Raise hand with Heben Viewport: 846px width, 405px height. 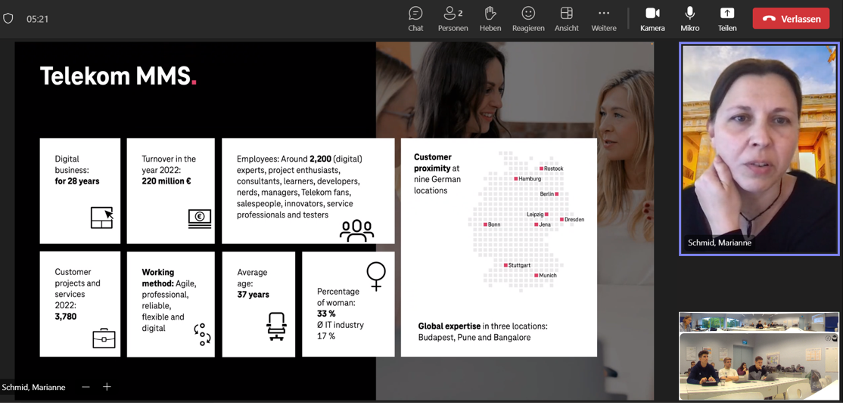tap(490, 19)
